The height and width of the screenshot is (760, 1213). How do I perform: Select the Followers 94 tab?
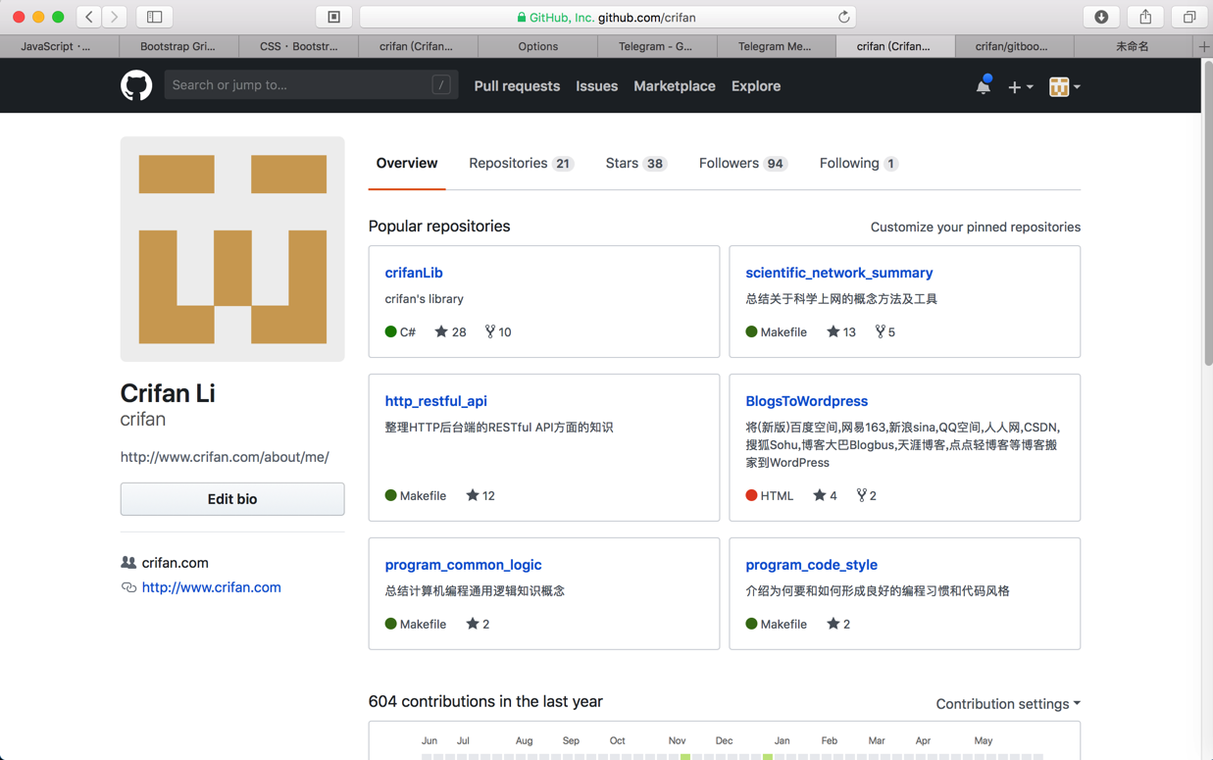(x=743, y=164)
